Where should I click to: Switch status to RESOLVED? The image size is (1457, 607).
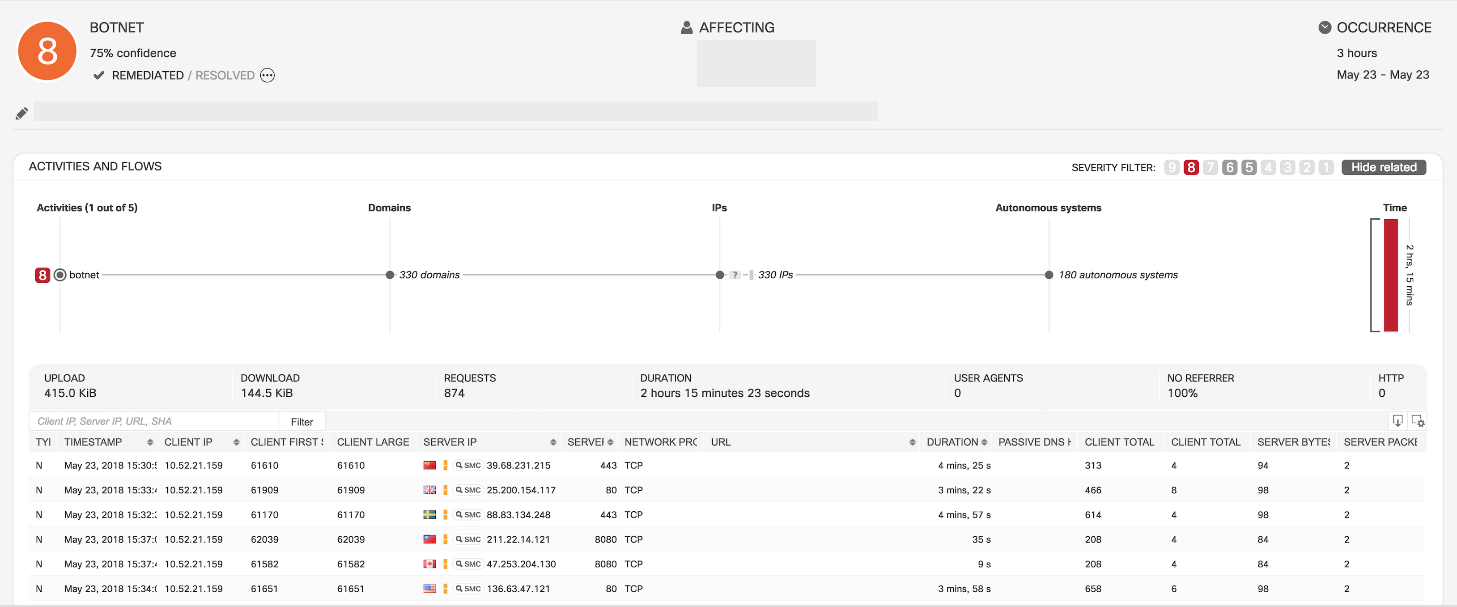click(x=225, y=75)
